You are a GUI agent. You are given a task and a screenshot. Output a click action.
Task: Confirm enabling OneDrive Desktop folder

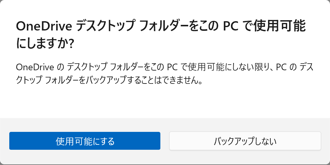(85, 141)
